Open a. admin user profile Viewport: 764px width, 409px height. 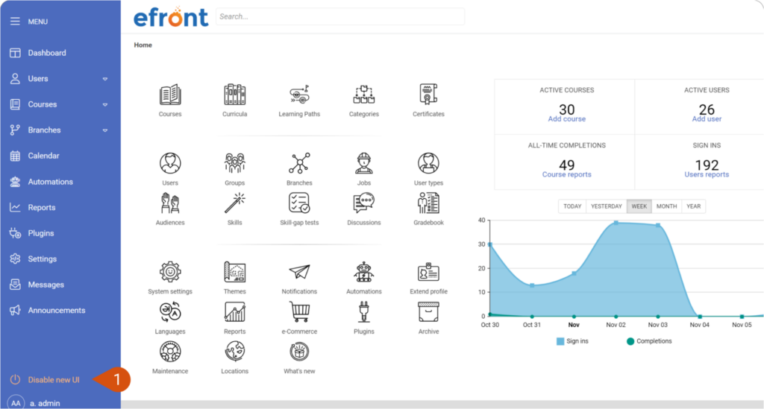45,403
